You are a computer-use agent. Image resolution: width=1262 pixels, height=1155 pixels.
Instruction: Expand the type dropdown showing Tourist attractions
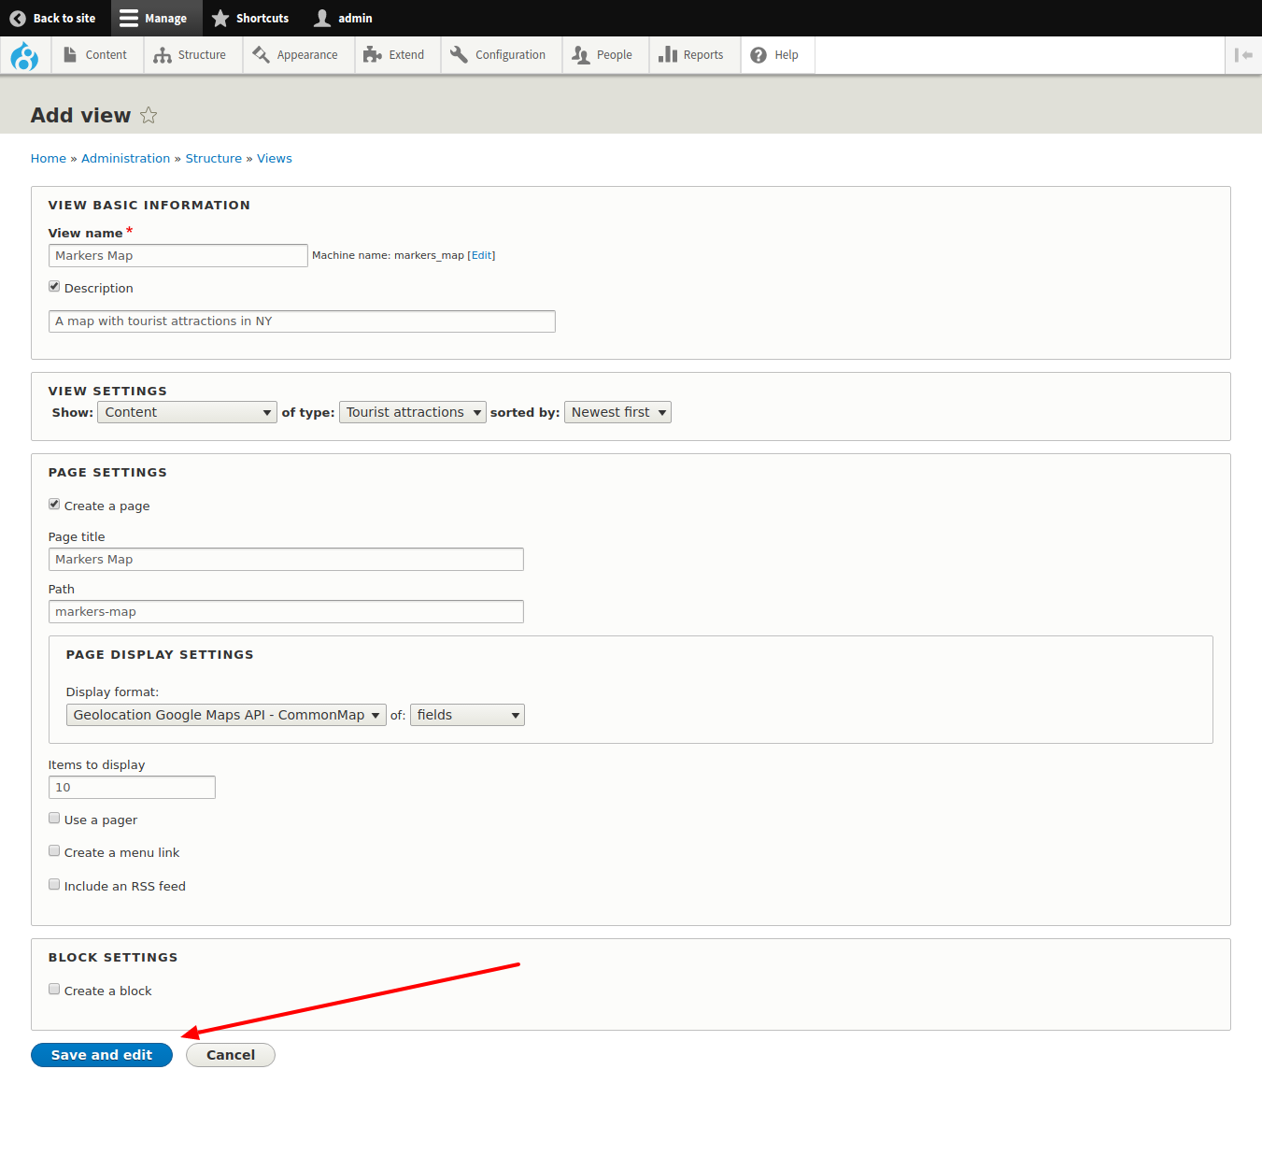[412, 412]
